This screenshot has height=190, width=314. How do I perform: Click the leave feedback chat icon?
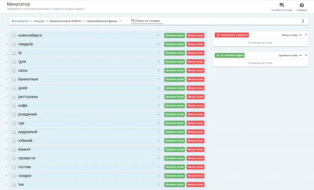coord(281,5)
